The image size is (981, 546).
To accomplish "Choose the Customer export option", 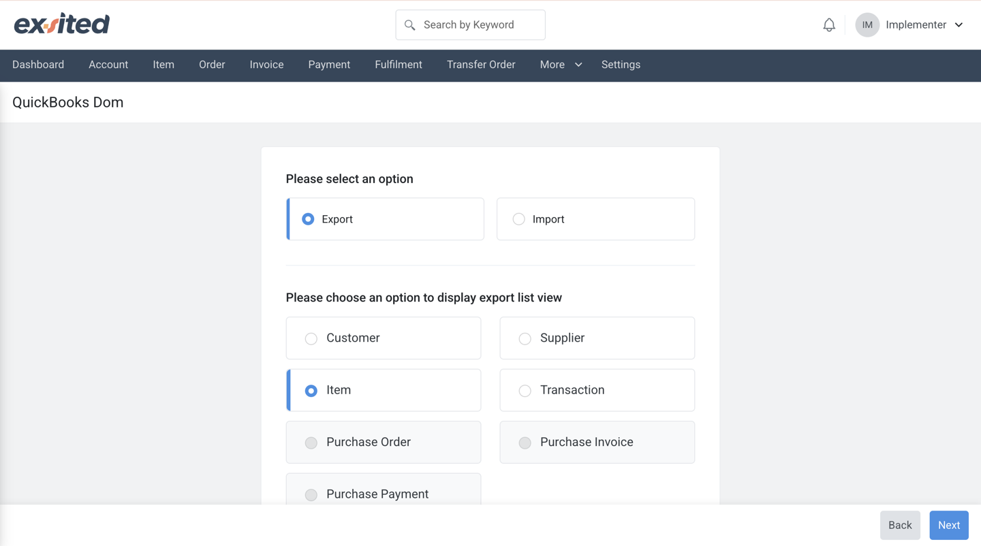I will 384,338.
